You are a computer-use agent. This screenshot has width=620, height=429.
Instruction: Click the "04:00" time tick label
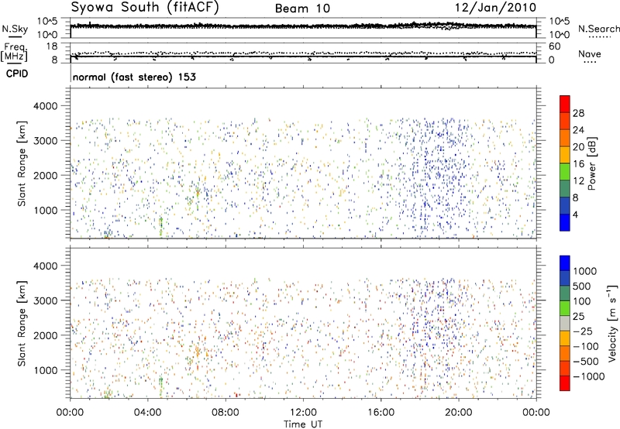147,413
